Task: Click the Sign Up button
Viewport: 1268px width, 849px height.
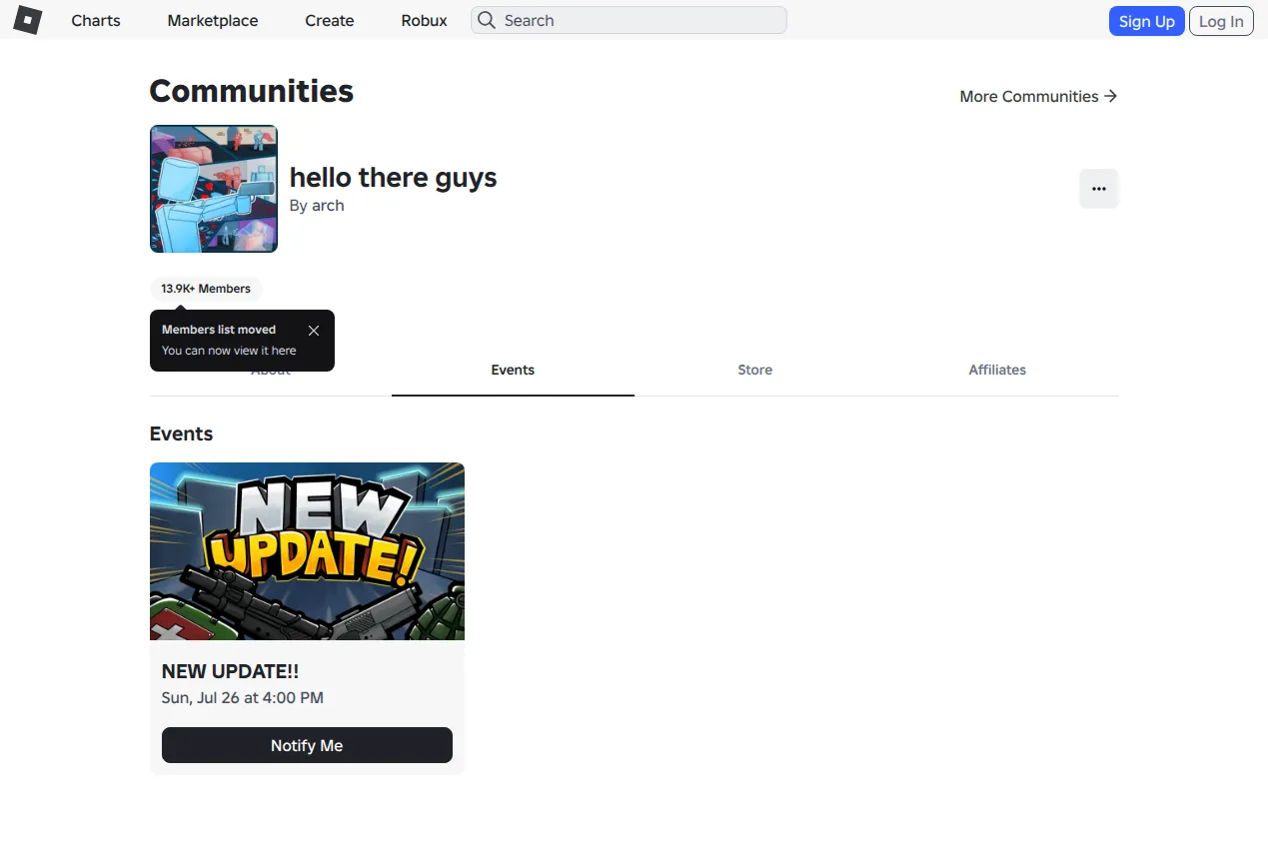Action: click(x=1147, y=21)
